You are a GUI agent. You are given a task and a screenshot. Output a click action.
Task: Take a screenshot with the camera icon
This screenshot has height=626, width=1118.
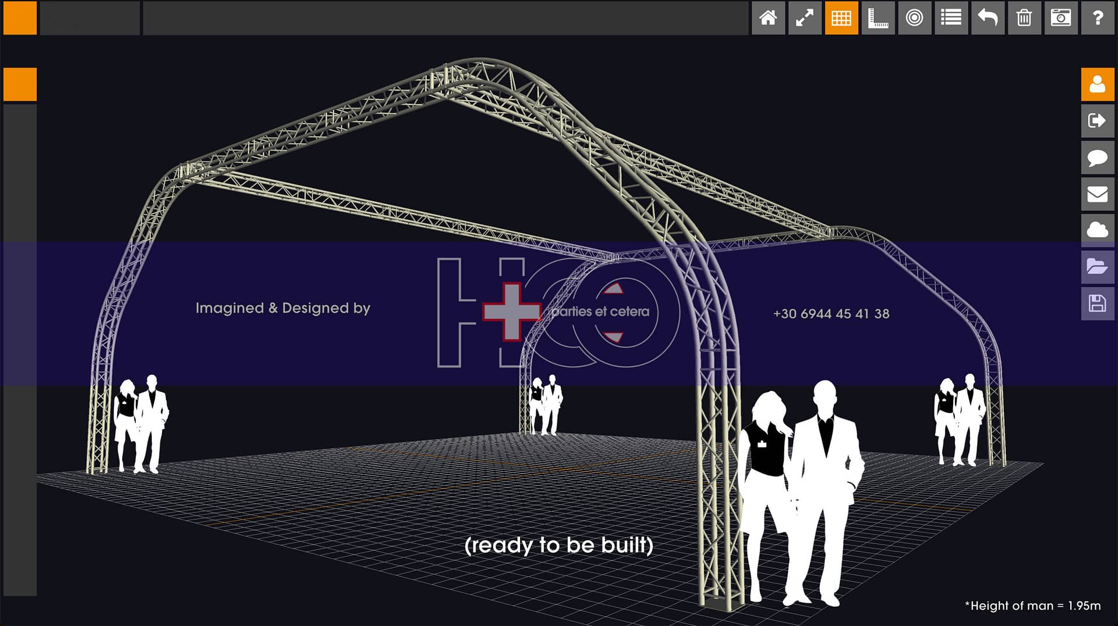point(1061,18)
